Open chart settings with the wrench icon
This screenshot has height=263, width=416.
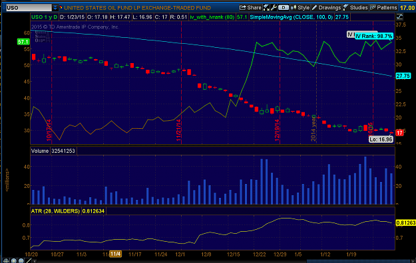(274, 8)
